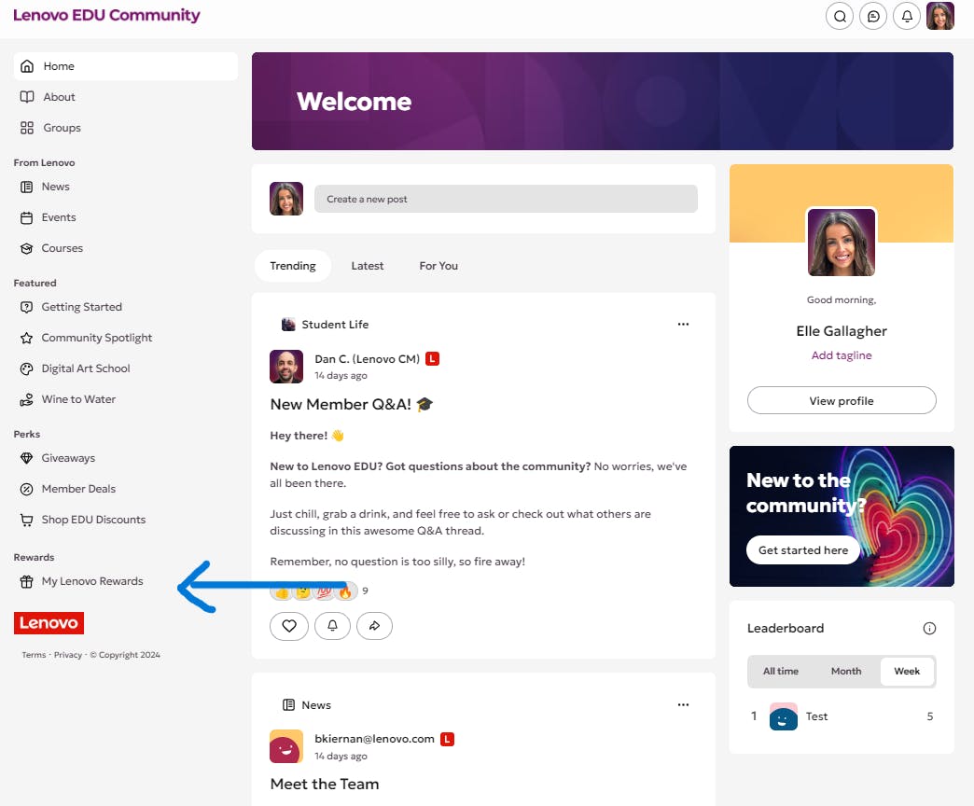
Task: Click Lenovo EDU Community site title
Action: (x=106, y=15)
